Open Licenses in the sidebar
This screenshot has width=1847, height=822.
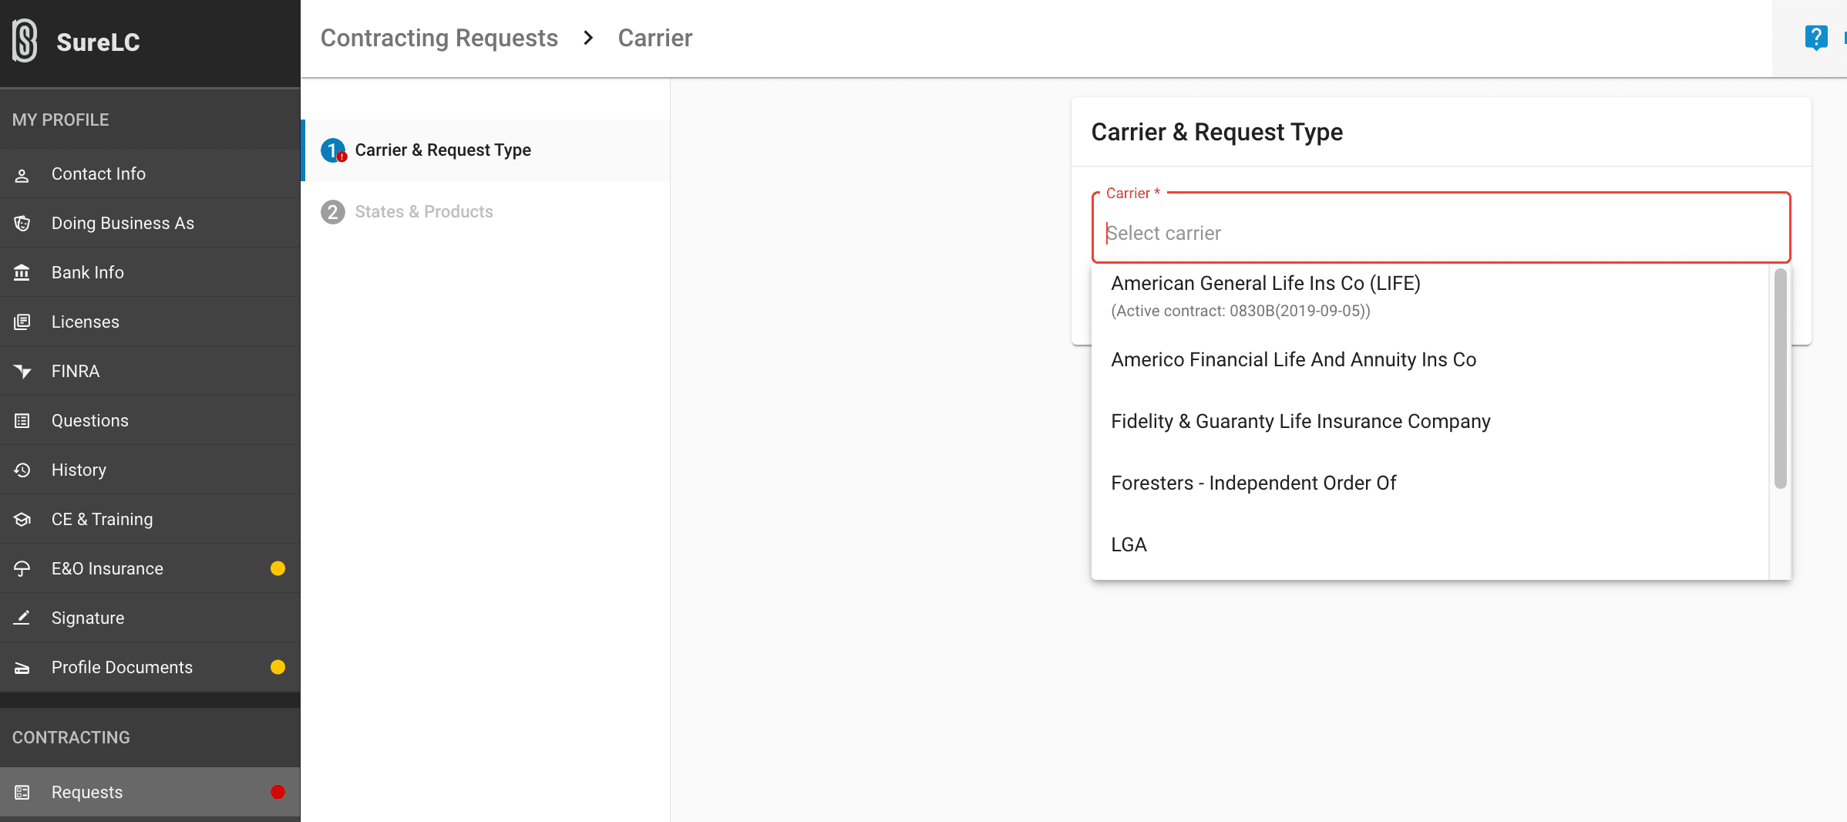click(x=86, y=322)
